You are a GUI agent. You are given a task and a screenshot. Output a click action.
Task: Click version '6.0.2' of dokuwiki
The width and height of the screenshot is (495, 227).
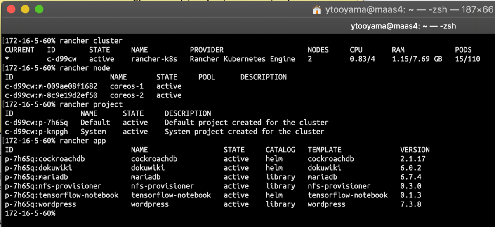coord(411,168)
